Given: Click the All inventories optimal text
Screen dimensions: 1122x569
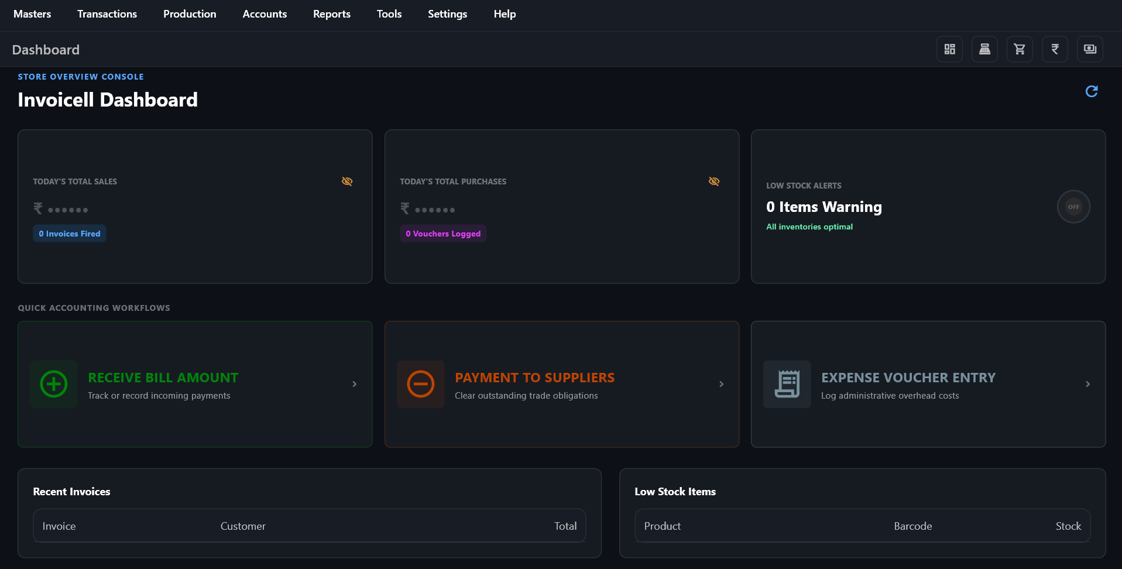Looking at the screenshot, I should click(809, 227).
